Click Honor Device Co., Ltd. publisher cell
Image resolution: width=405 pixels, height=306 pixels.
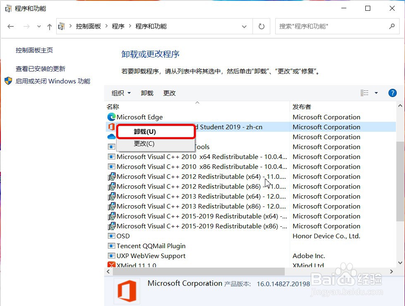coord(326,236)
